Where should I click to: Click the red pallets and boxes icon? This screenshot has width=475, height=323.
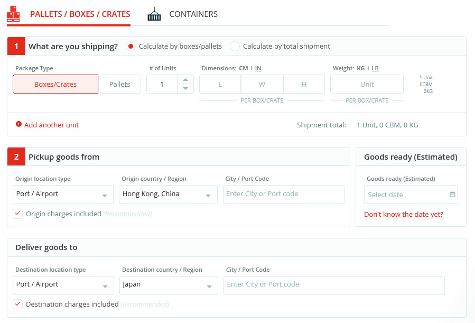click(13, 14)
